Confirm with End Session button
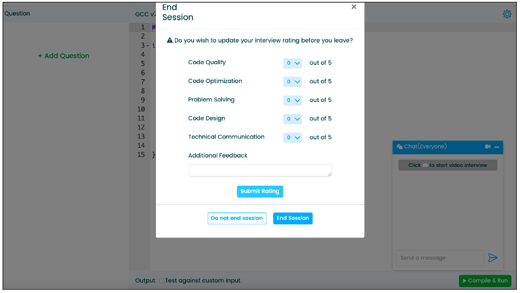520x293 pixels. point(293,218)
